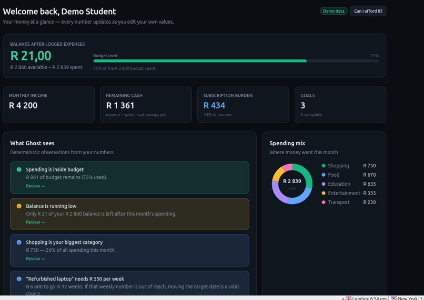
Task: Click the Monthly Income value R 4 200
Action: click(x=23, y=105)
